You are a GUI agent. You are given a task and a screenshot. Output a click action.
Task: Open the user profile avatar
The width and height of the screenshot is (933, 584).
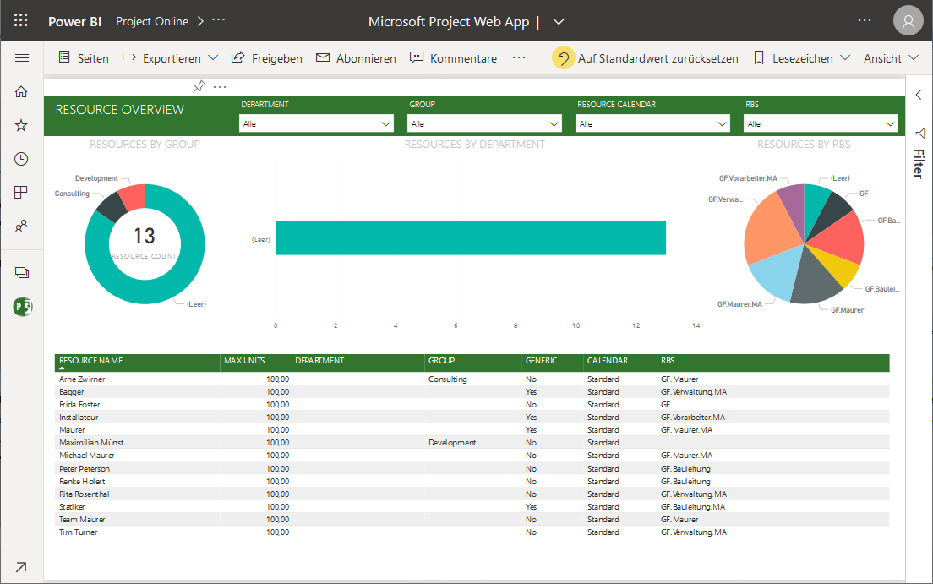(908, 21)
